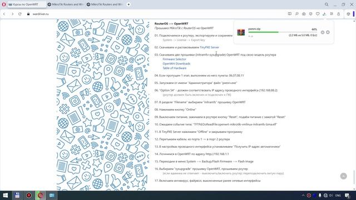The image size is (356, 200).
Task: Open the Opera main menu logo
Action: click(x=4, y=4)
